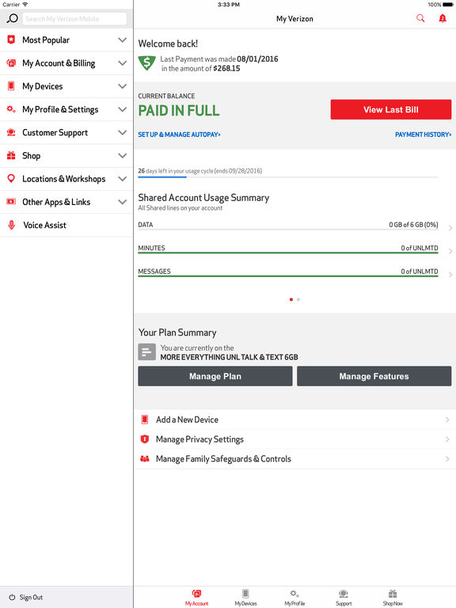
Task: Expand the Shop chevron
Action: point(123,155)
